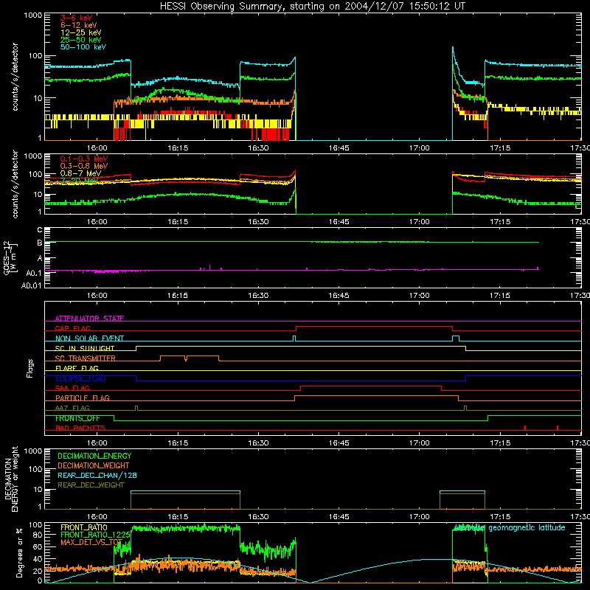Click the MAX_DET_VS_TOT legend label

91,542
